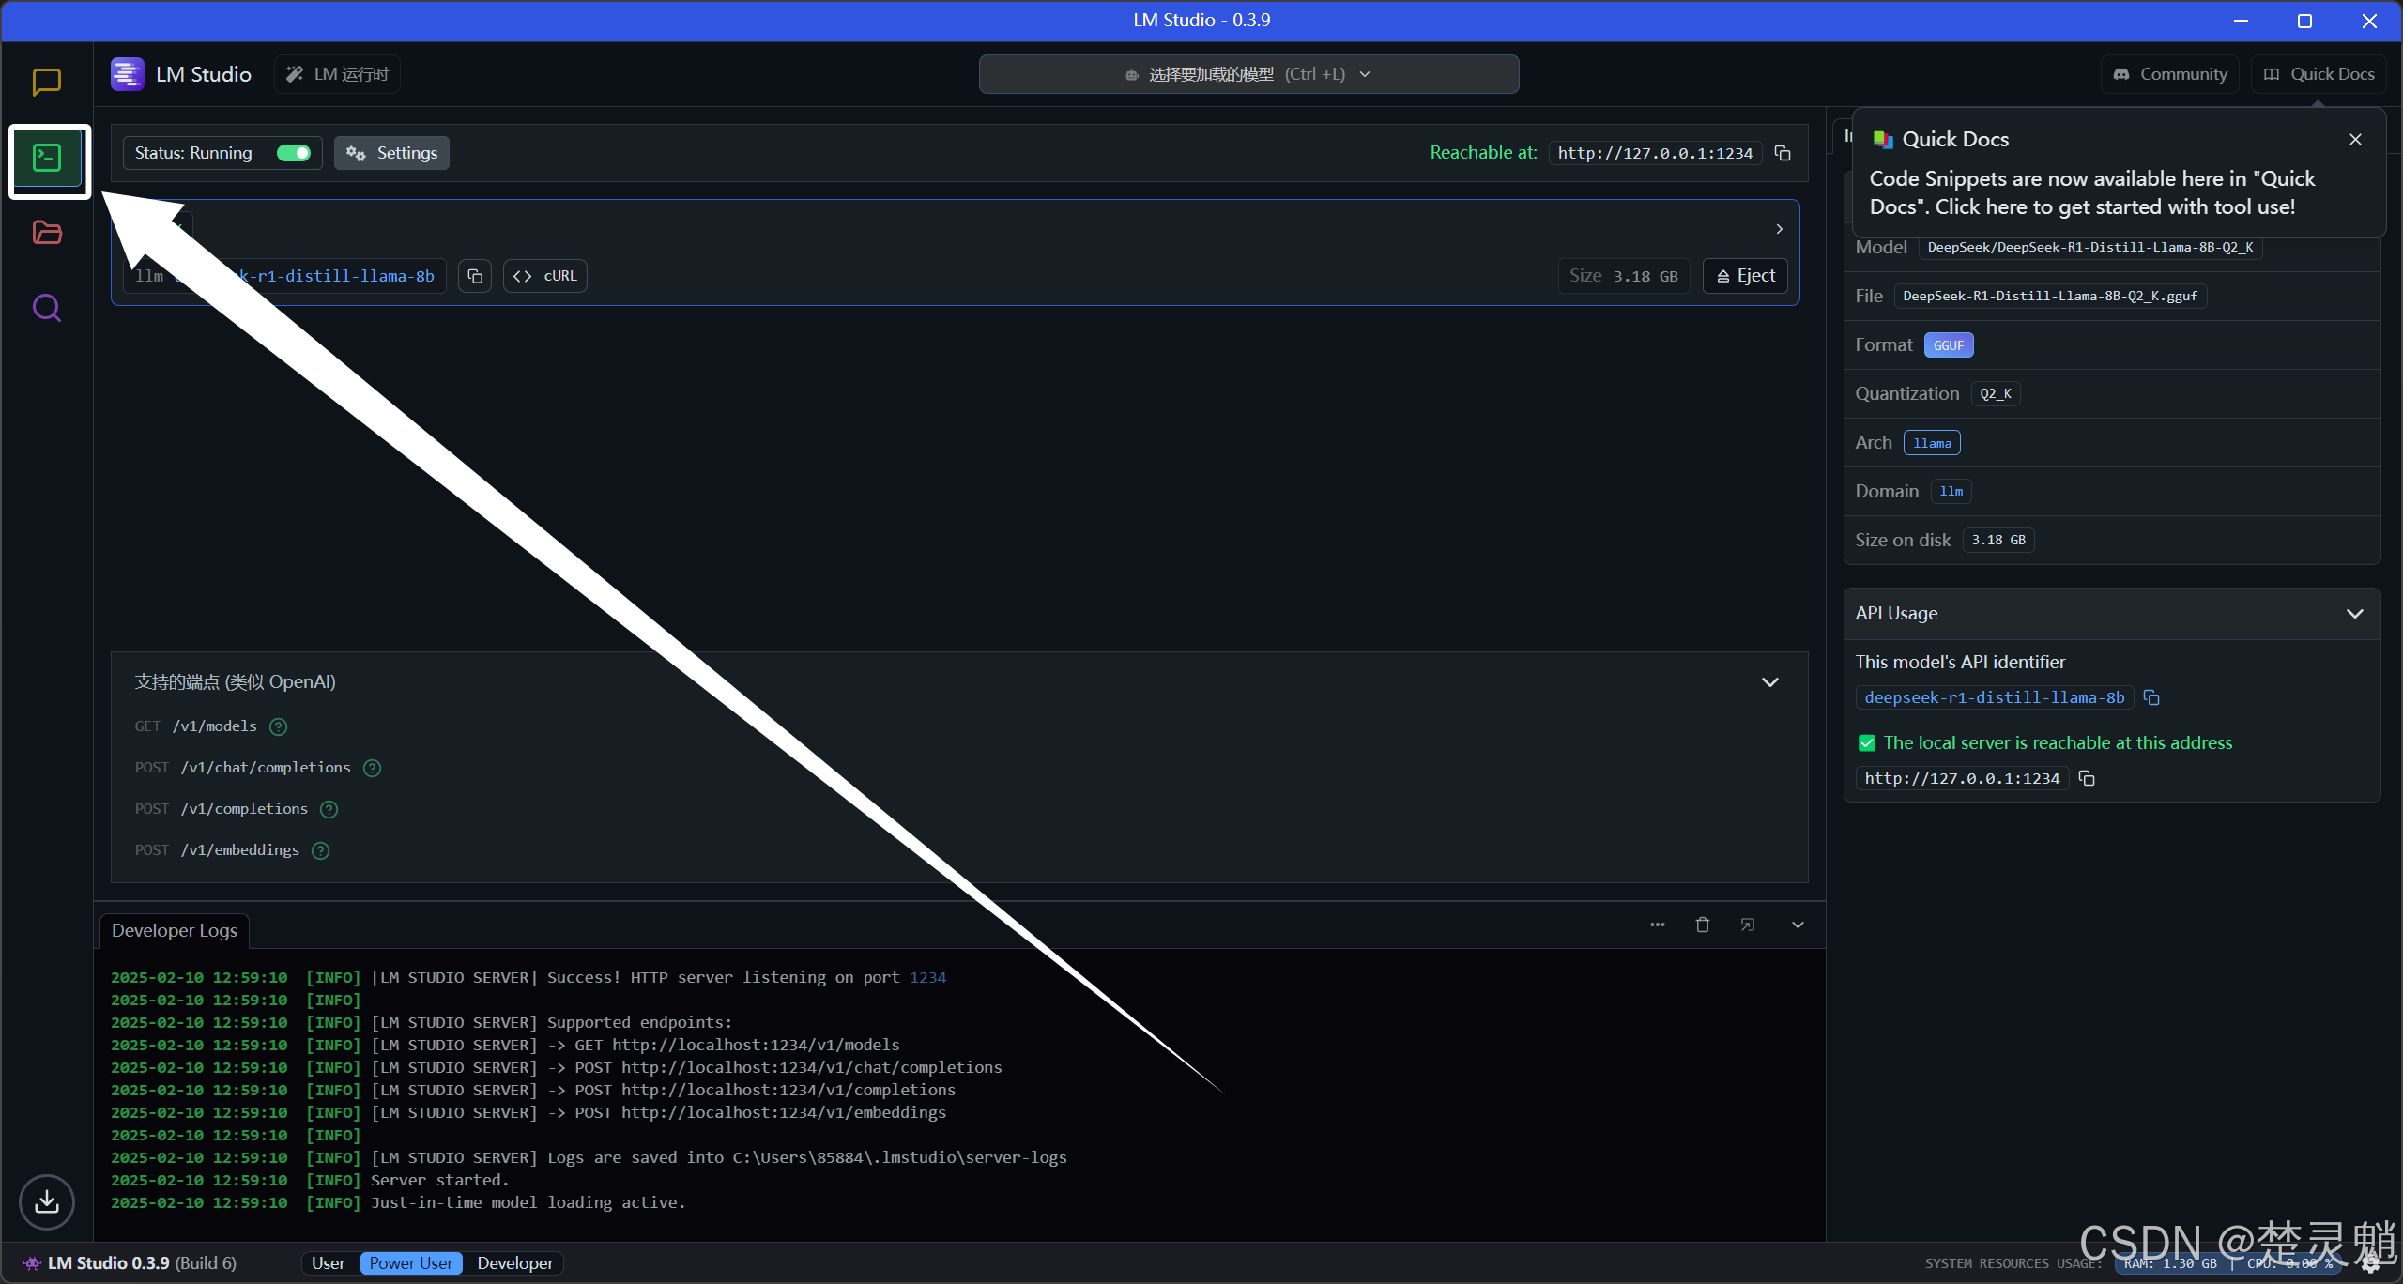Eject the loaded model
This screenshot has height=1284, width=2403.
[1745, 276]
